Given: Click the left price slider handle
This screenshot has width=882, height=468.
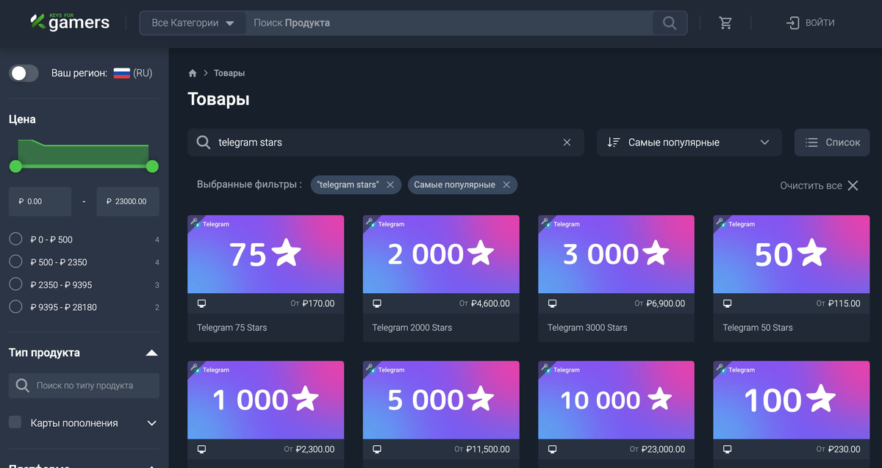Looking at the screenshot, I should coord(15,167).
